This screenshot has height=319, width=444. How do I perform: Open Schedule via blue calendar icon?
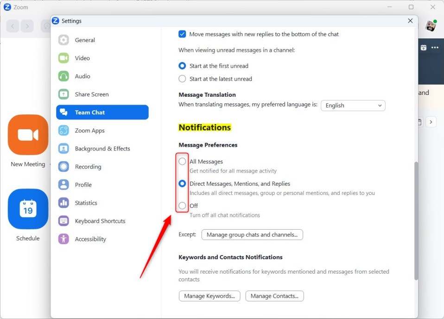point(28,209)
